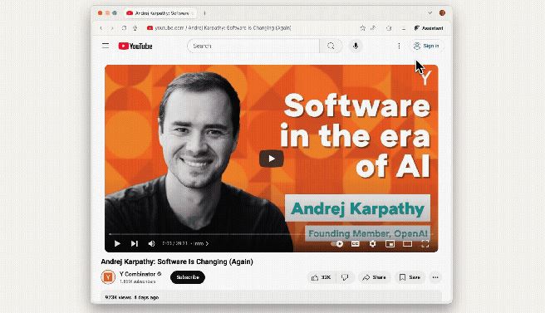Image resolution: width=545 pixels, height=313 pixels.
Task: Open the YouTube three-dot settings menu
Action: coord(399,46)
